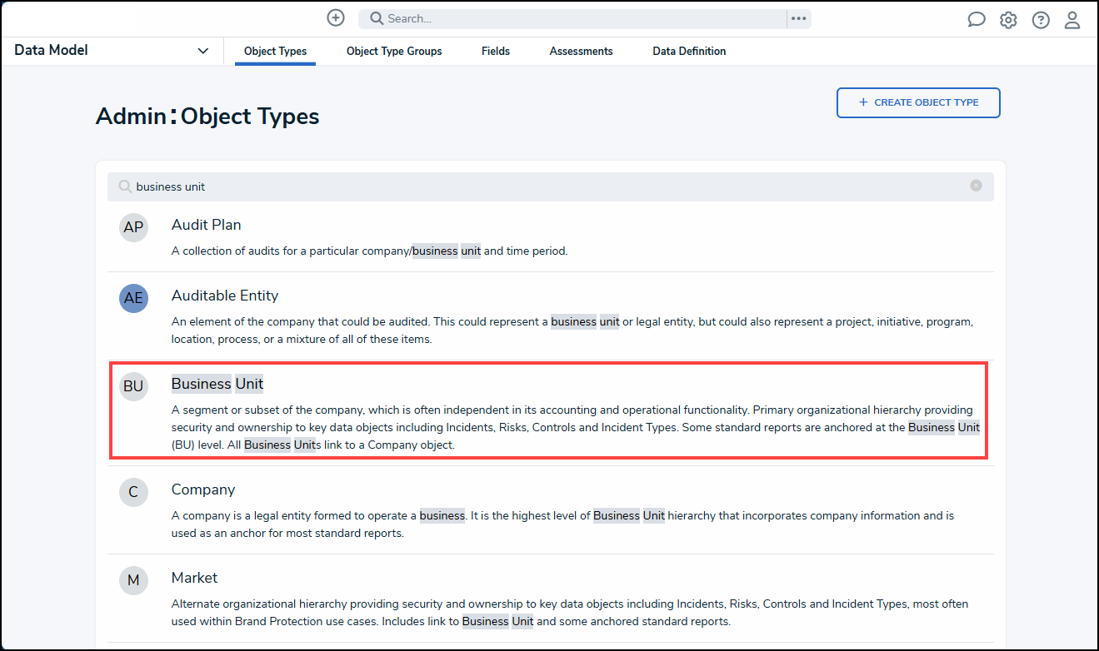Open the Business Unit object type

217,383
